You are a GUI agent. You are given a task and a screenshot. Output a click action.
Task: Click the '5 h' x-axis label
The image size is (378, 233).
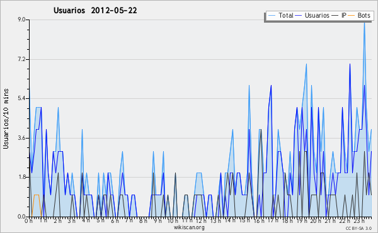(100, 221)
